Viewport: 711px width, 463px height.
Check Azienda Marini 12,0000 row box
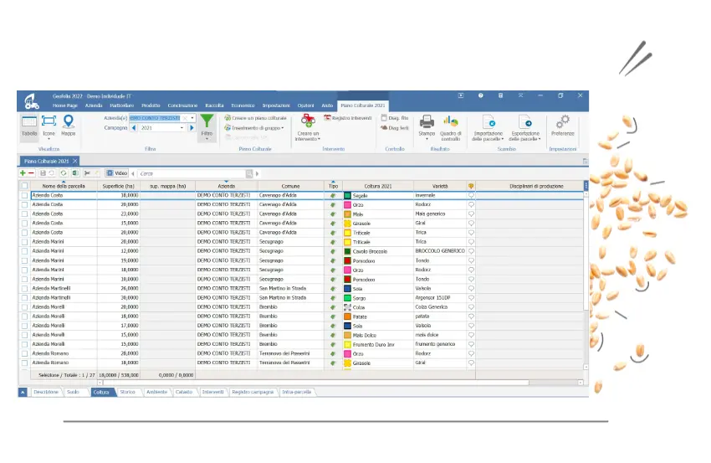[24, 251]
